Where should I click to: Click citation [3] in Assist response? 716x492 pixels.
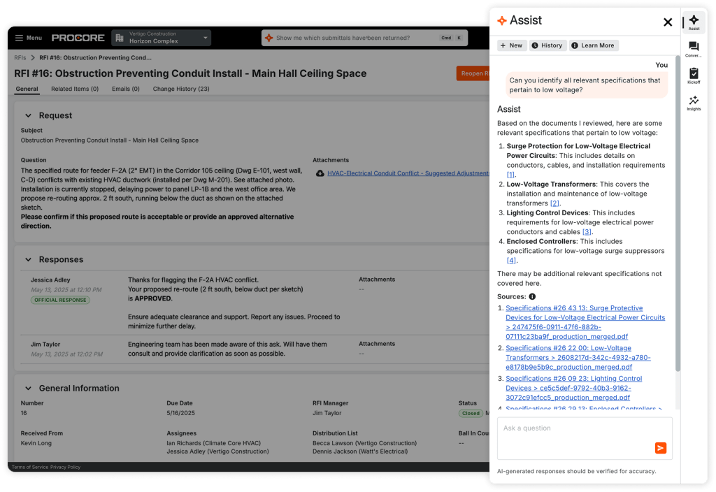click(x=587, y=232)
